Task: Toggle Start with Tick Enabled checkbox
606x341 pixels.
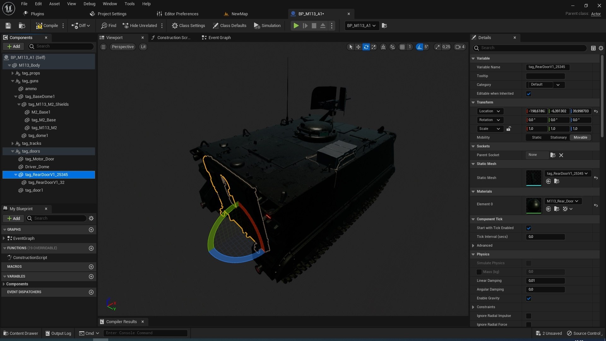Action: 529,228
